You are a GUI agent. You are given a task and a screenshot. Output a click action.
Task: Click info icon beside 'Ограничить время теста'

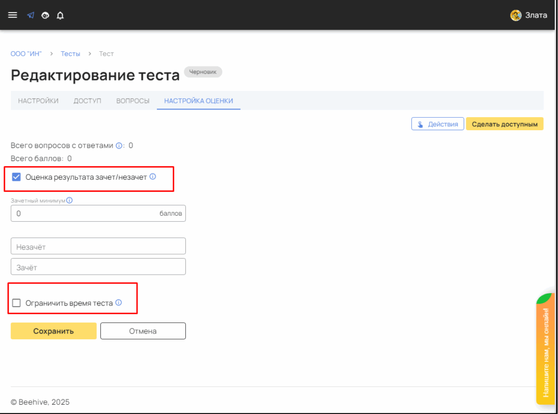point(119,303)
